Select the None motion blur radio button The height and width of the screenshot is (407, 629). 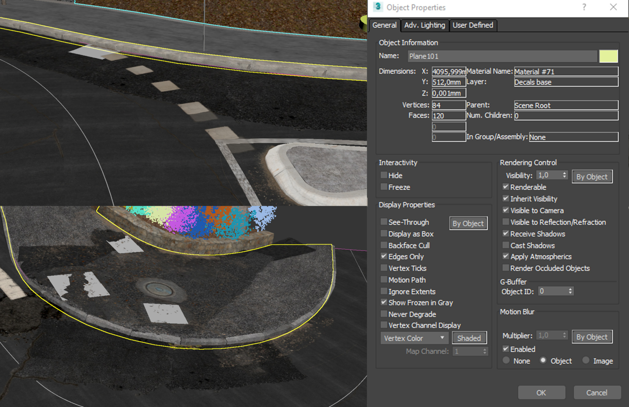[x=506, y=360]
